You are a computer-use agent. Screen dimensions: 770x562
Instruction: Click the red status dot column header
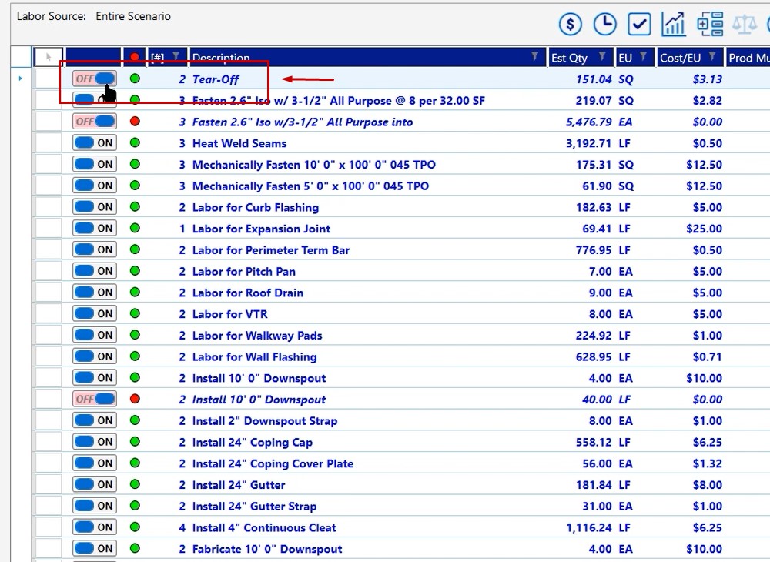[x=135, y=58]
